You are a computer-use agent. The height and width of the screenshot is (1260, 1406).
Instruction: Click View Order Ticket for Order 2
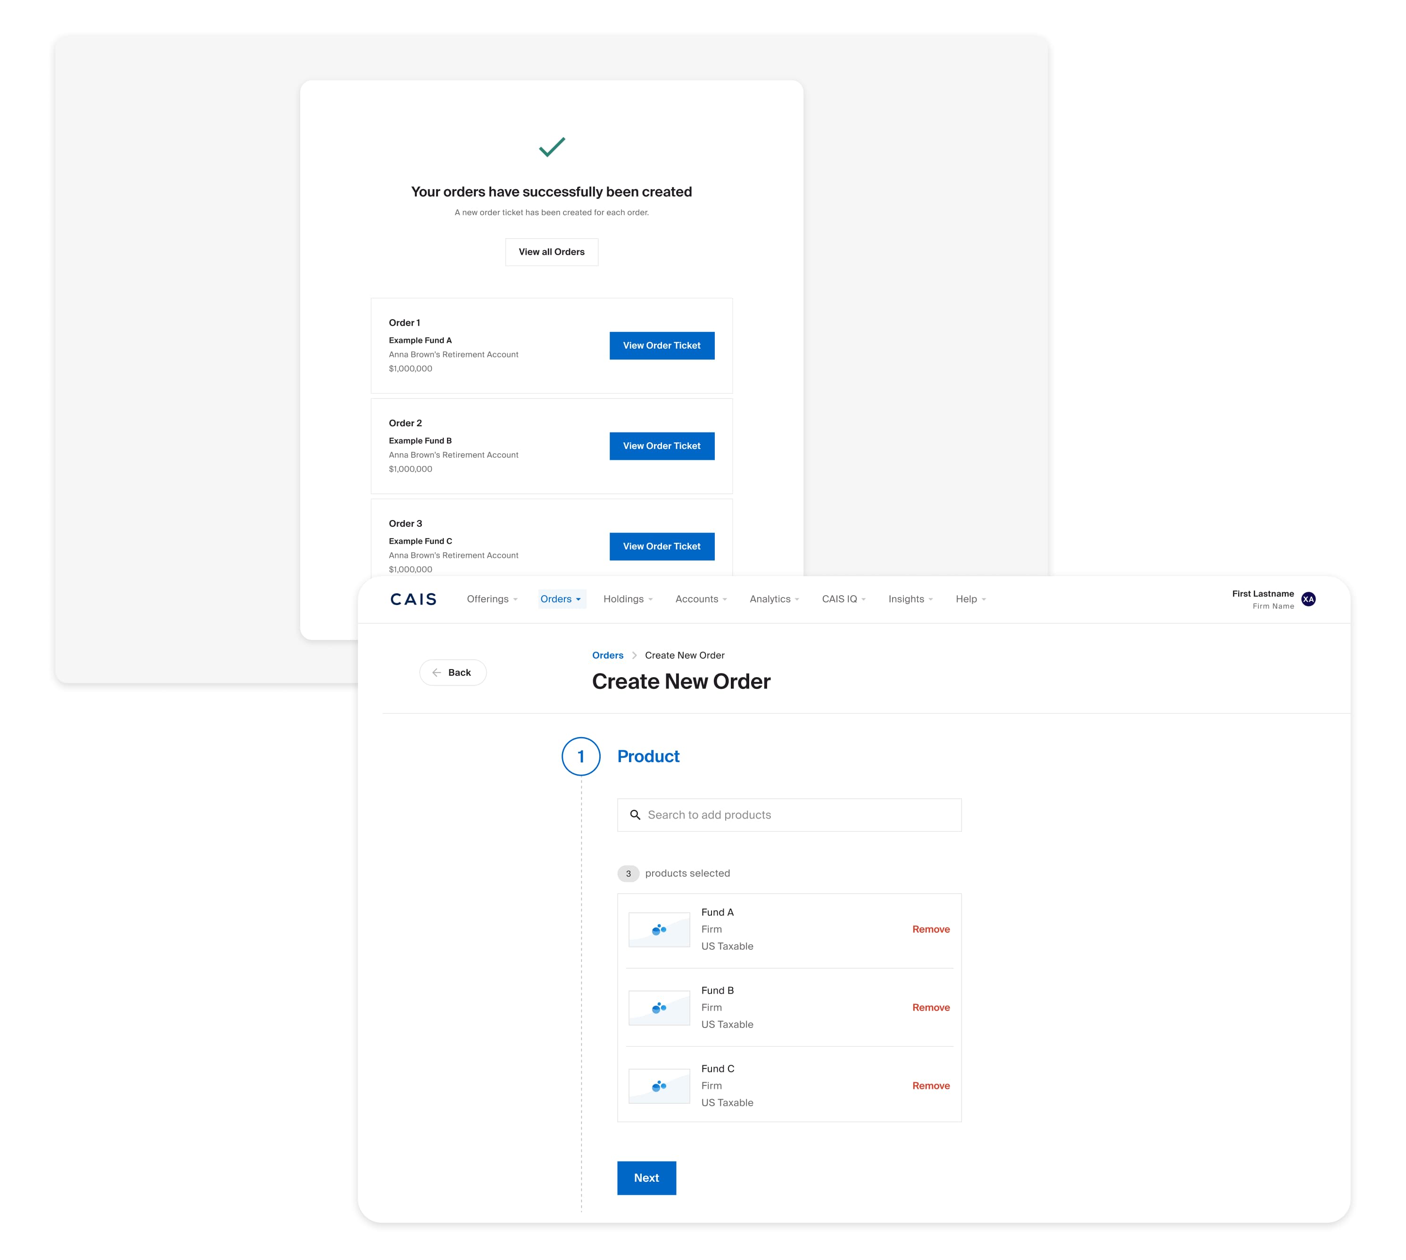(x=662, y=446)
